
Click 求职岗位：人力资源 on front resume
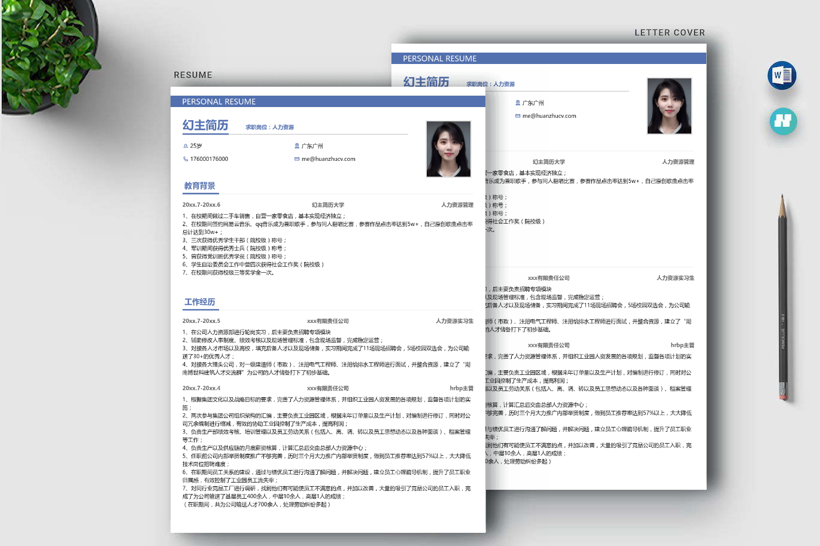[269, 127]
